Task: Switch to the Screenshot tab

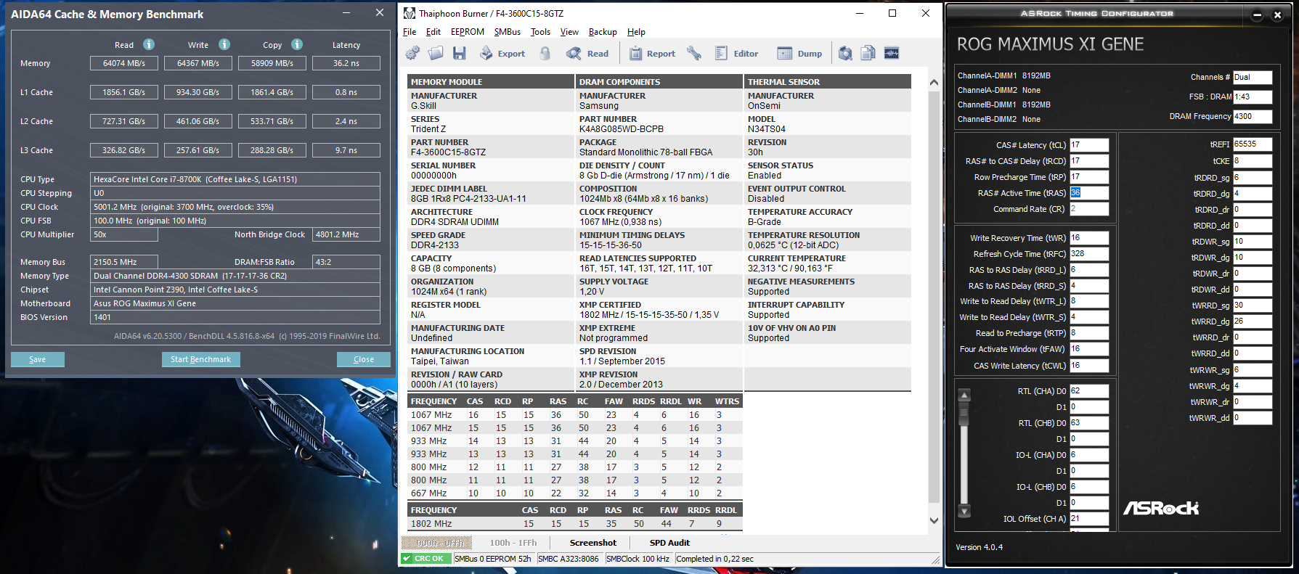Action: [x=593, y=543]
